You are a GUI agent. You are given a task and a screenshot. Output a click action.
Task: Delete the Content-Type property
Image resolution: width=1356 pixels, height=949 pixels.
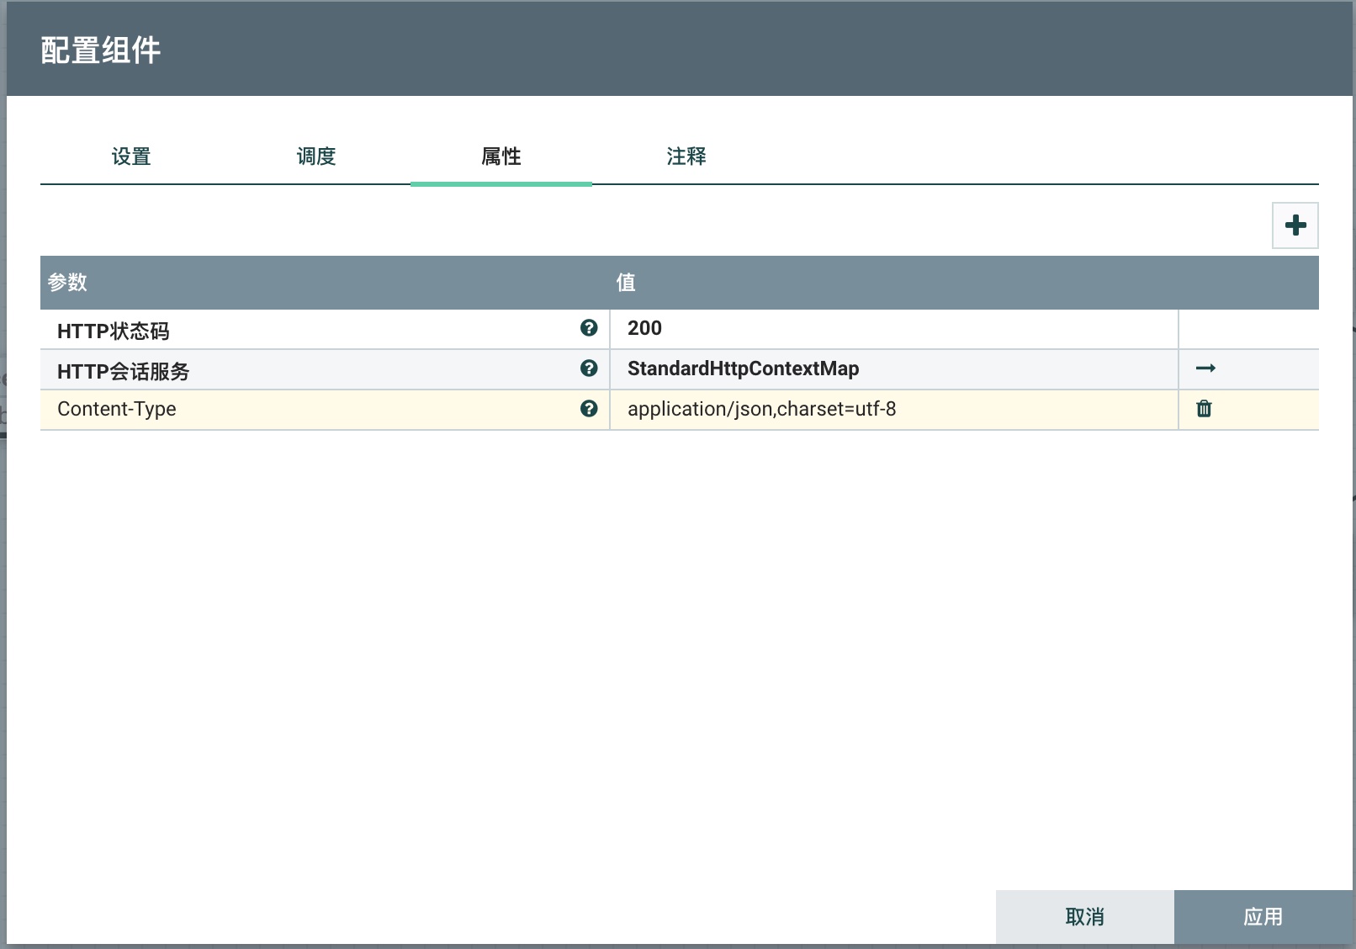(1204, 409)
